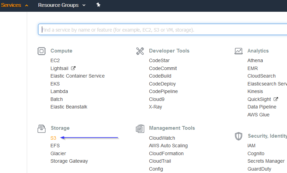
Task: Open Secrets Manager
Action: [x=266, y=161]
